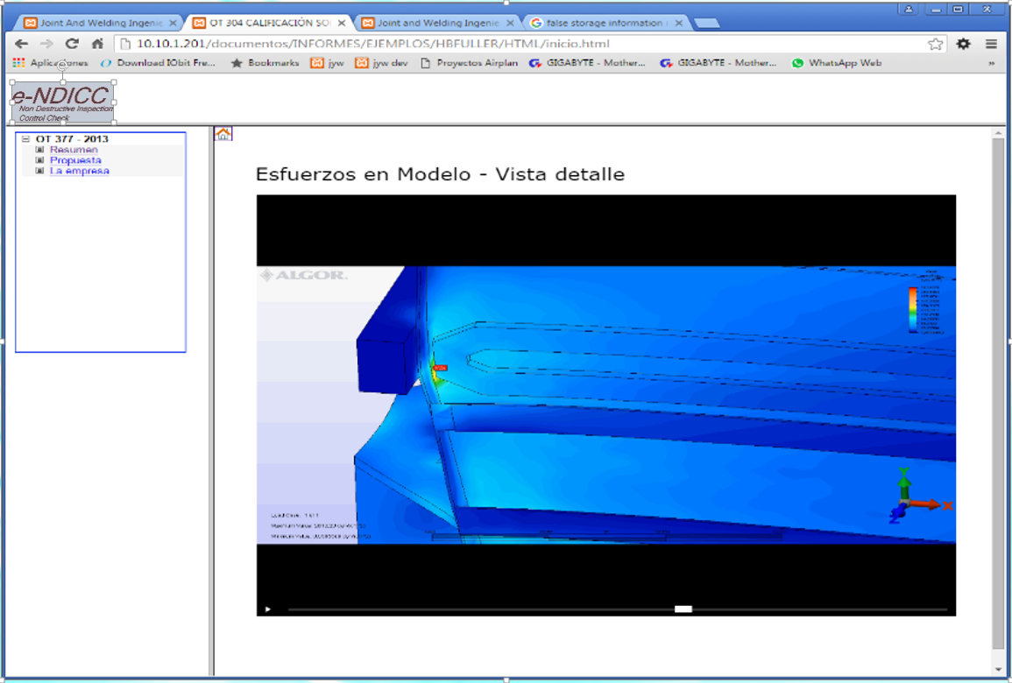This screenshot has height=683, width=1012.
Task: Reload the current page
Action: 72,44
